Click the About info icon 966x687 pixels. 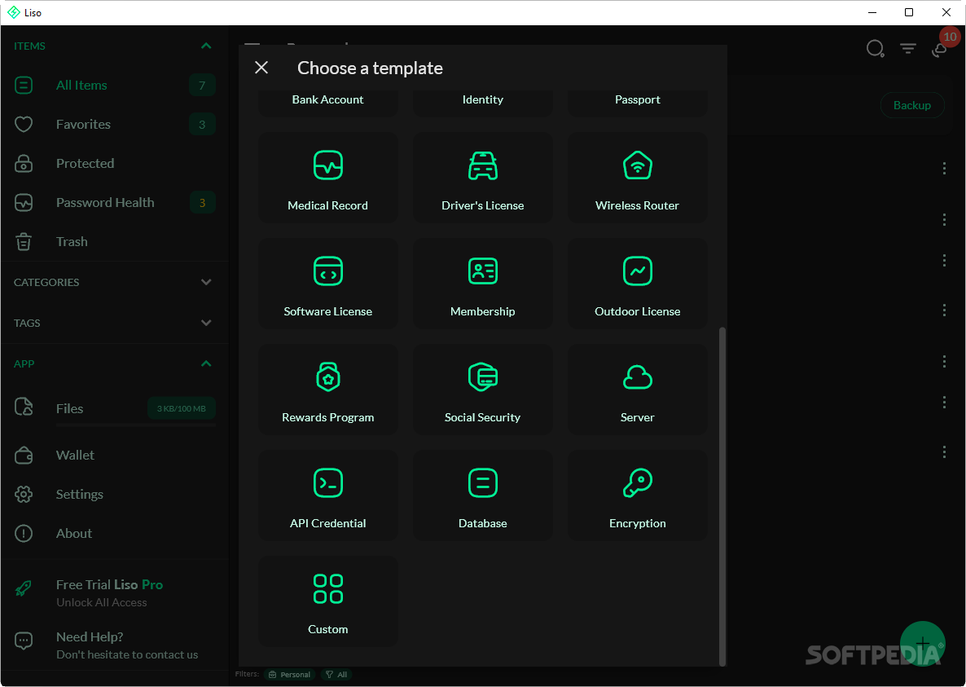(x=24, y=534)
